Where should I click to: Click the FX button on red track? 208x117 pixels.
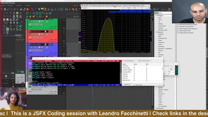51,32
